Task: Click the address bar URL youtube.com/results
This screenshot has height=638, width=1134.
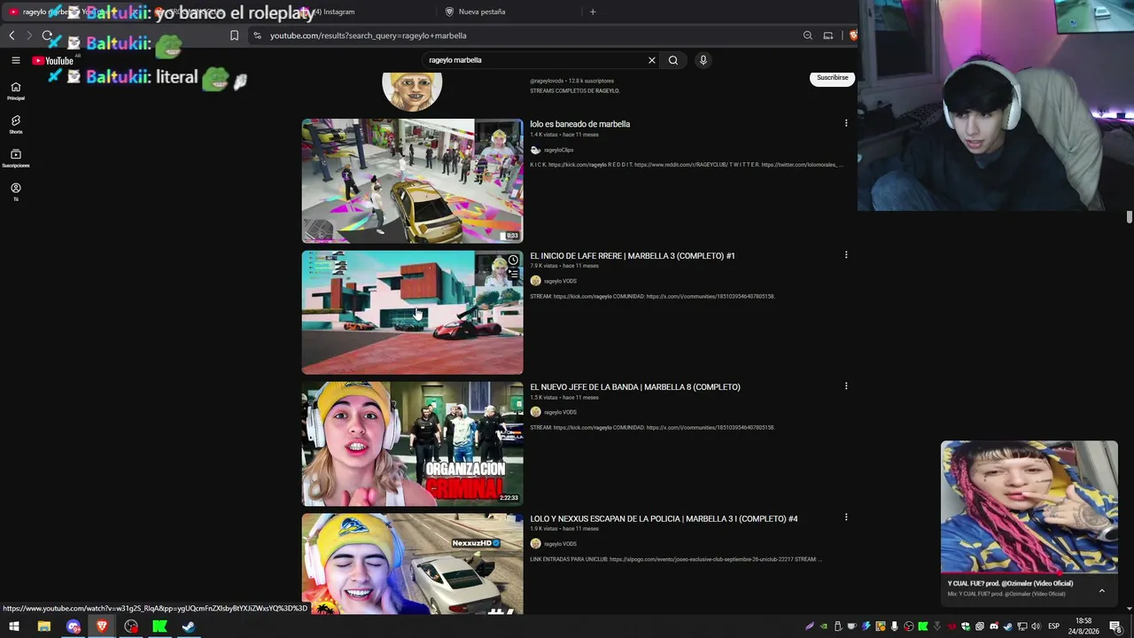Action: (x=368, y=35)
